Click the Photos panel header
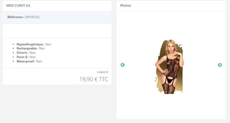 click(x=126, y=6)
